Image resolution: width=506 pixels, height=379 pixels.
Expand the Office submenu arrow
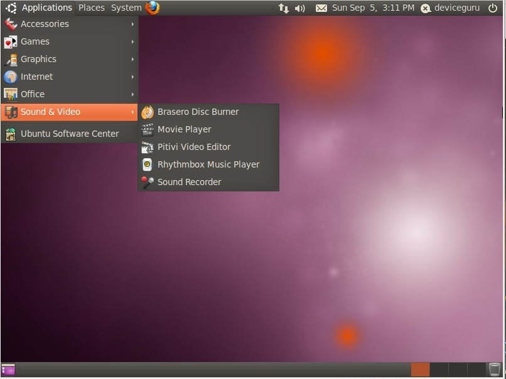(132, 95)
